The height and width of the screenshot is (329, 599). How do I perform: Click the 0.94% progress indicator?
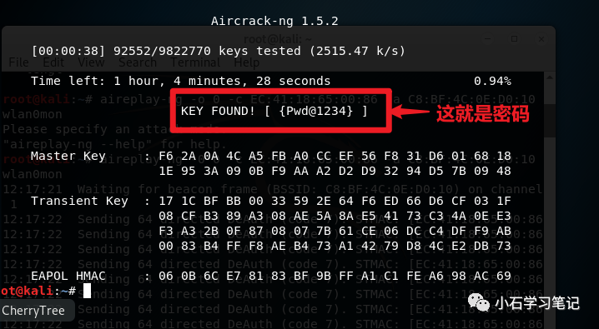click(x=492, y=81)
